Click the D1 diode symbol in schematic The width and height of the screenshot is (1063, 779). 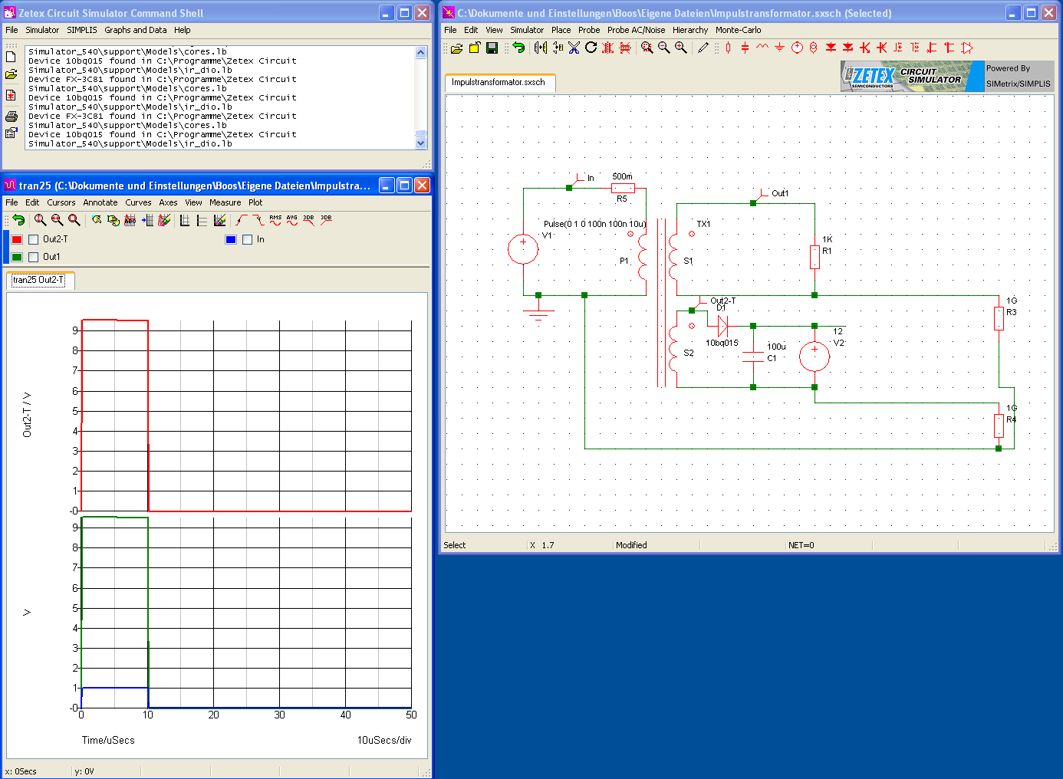tap(722, 326)
